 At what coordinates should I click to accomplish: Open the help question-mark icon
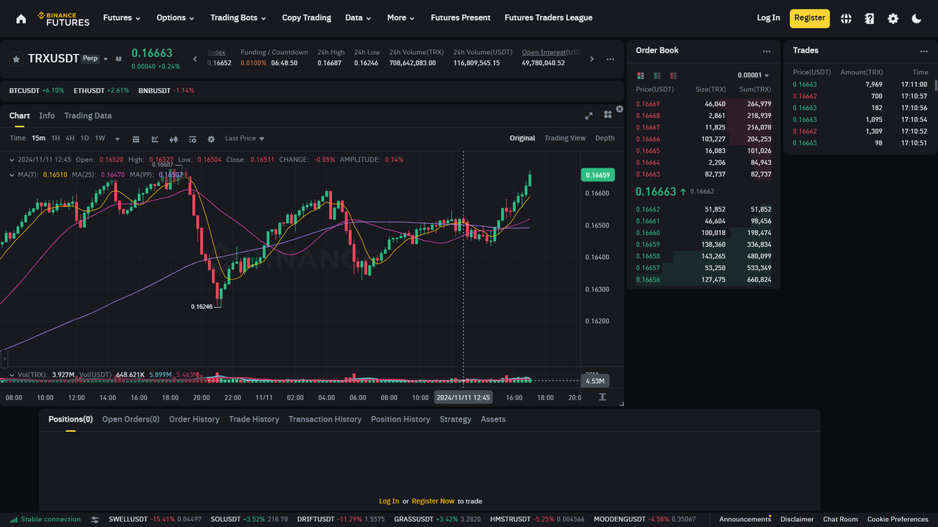coord(869,18)
